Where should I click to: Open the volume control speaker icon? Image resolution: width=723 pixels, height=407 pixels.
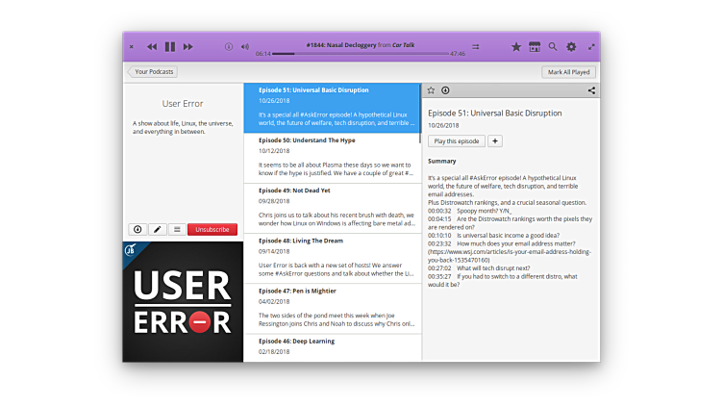pos(244,46)
